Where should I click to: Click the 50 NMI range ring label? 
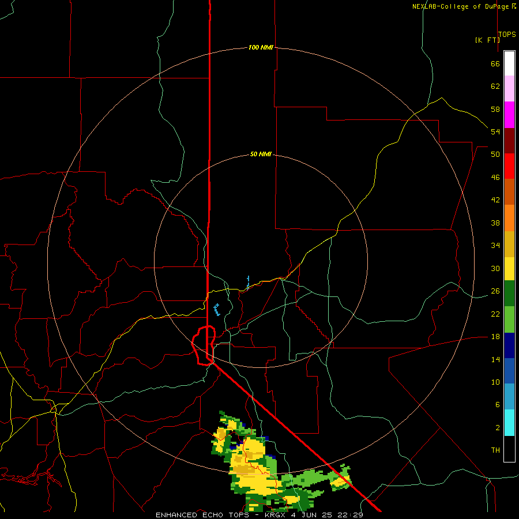click(261, 154)
